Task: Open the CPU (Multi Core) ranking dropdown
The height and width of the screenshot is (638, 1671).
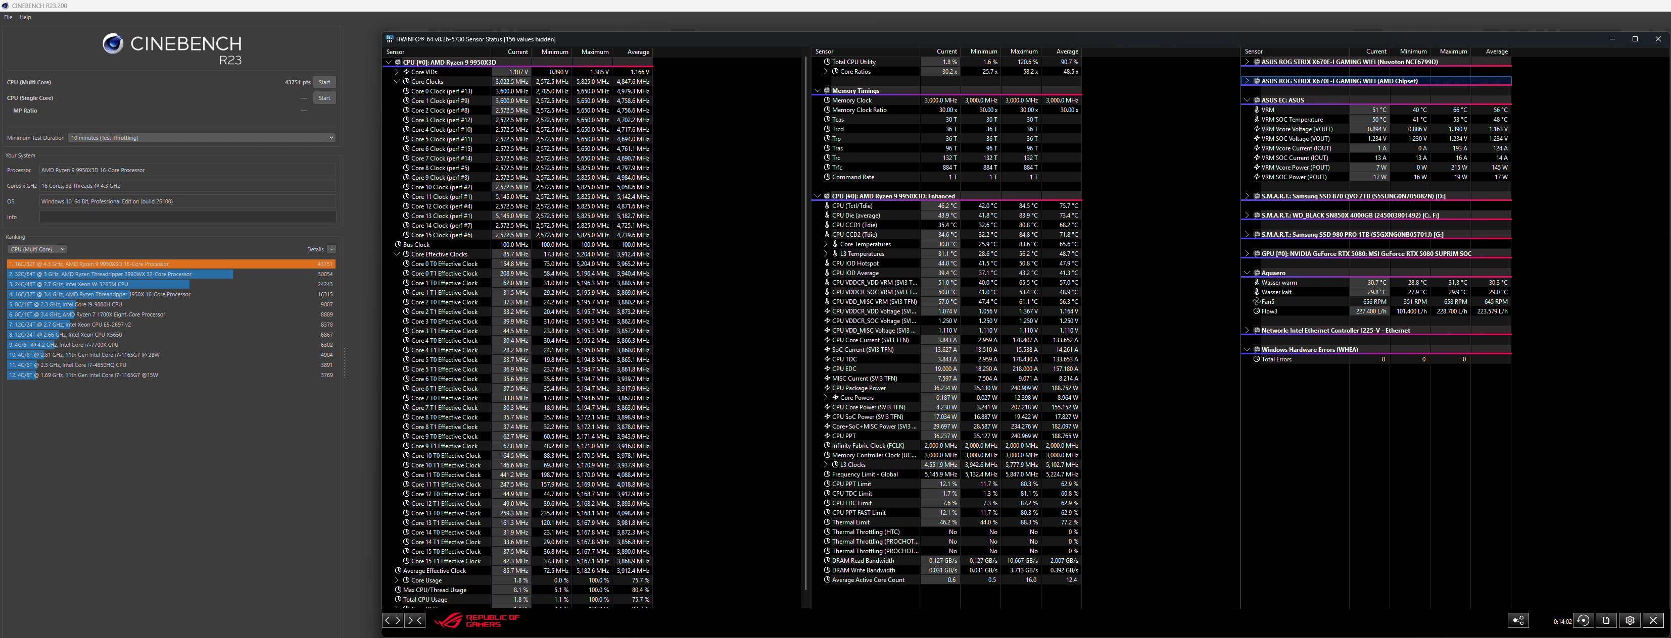Action: pyautogui.click(x=37, y=249)
